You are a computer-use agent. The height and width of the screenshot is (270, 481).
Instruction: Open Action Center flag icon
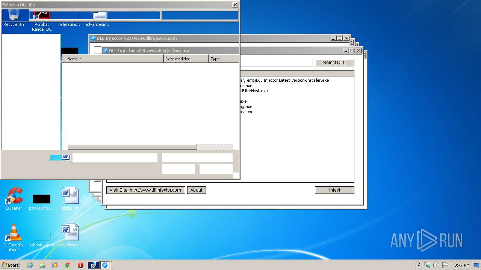[x=445, y=265]
